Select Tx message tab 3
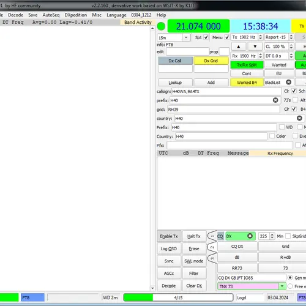This screenshot has height=306, width=306. click(x=212, y=258)
